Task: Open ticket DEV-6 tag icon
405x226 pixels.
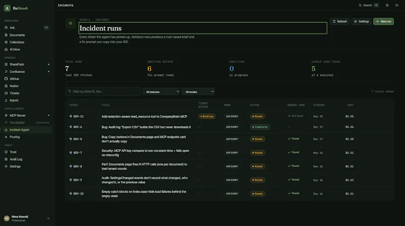Action: click(x=71, y=127)
